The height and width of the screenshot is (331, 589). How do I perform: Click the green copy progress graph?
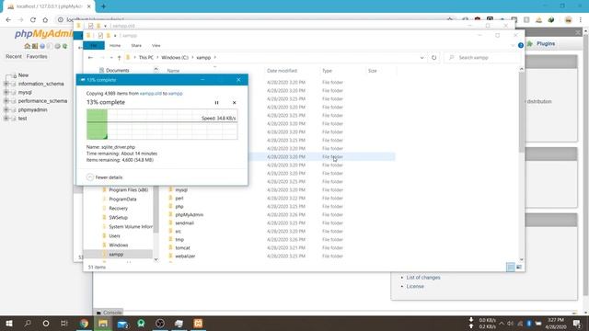click(x=162, y=124)
